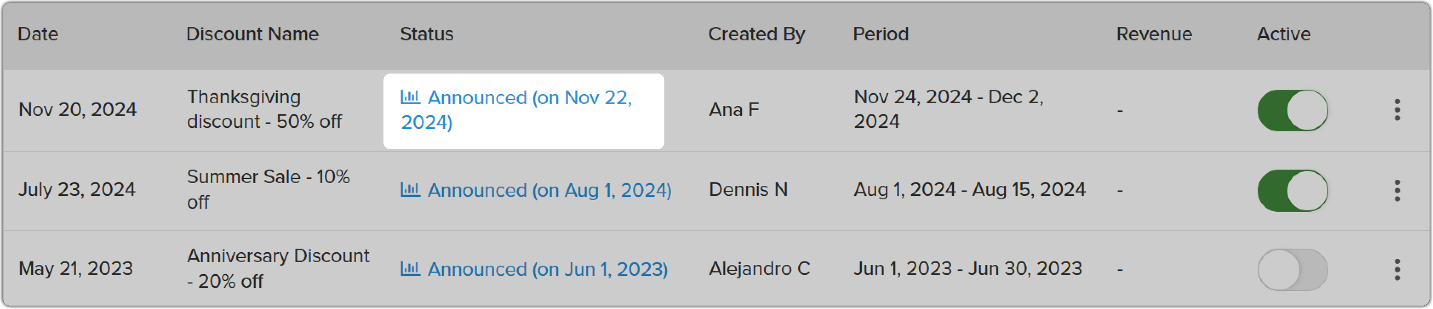Click the Revenue column header
This screenshot has height=309, width=1433.
click(x=1154, y=34)
